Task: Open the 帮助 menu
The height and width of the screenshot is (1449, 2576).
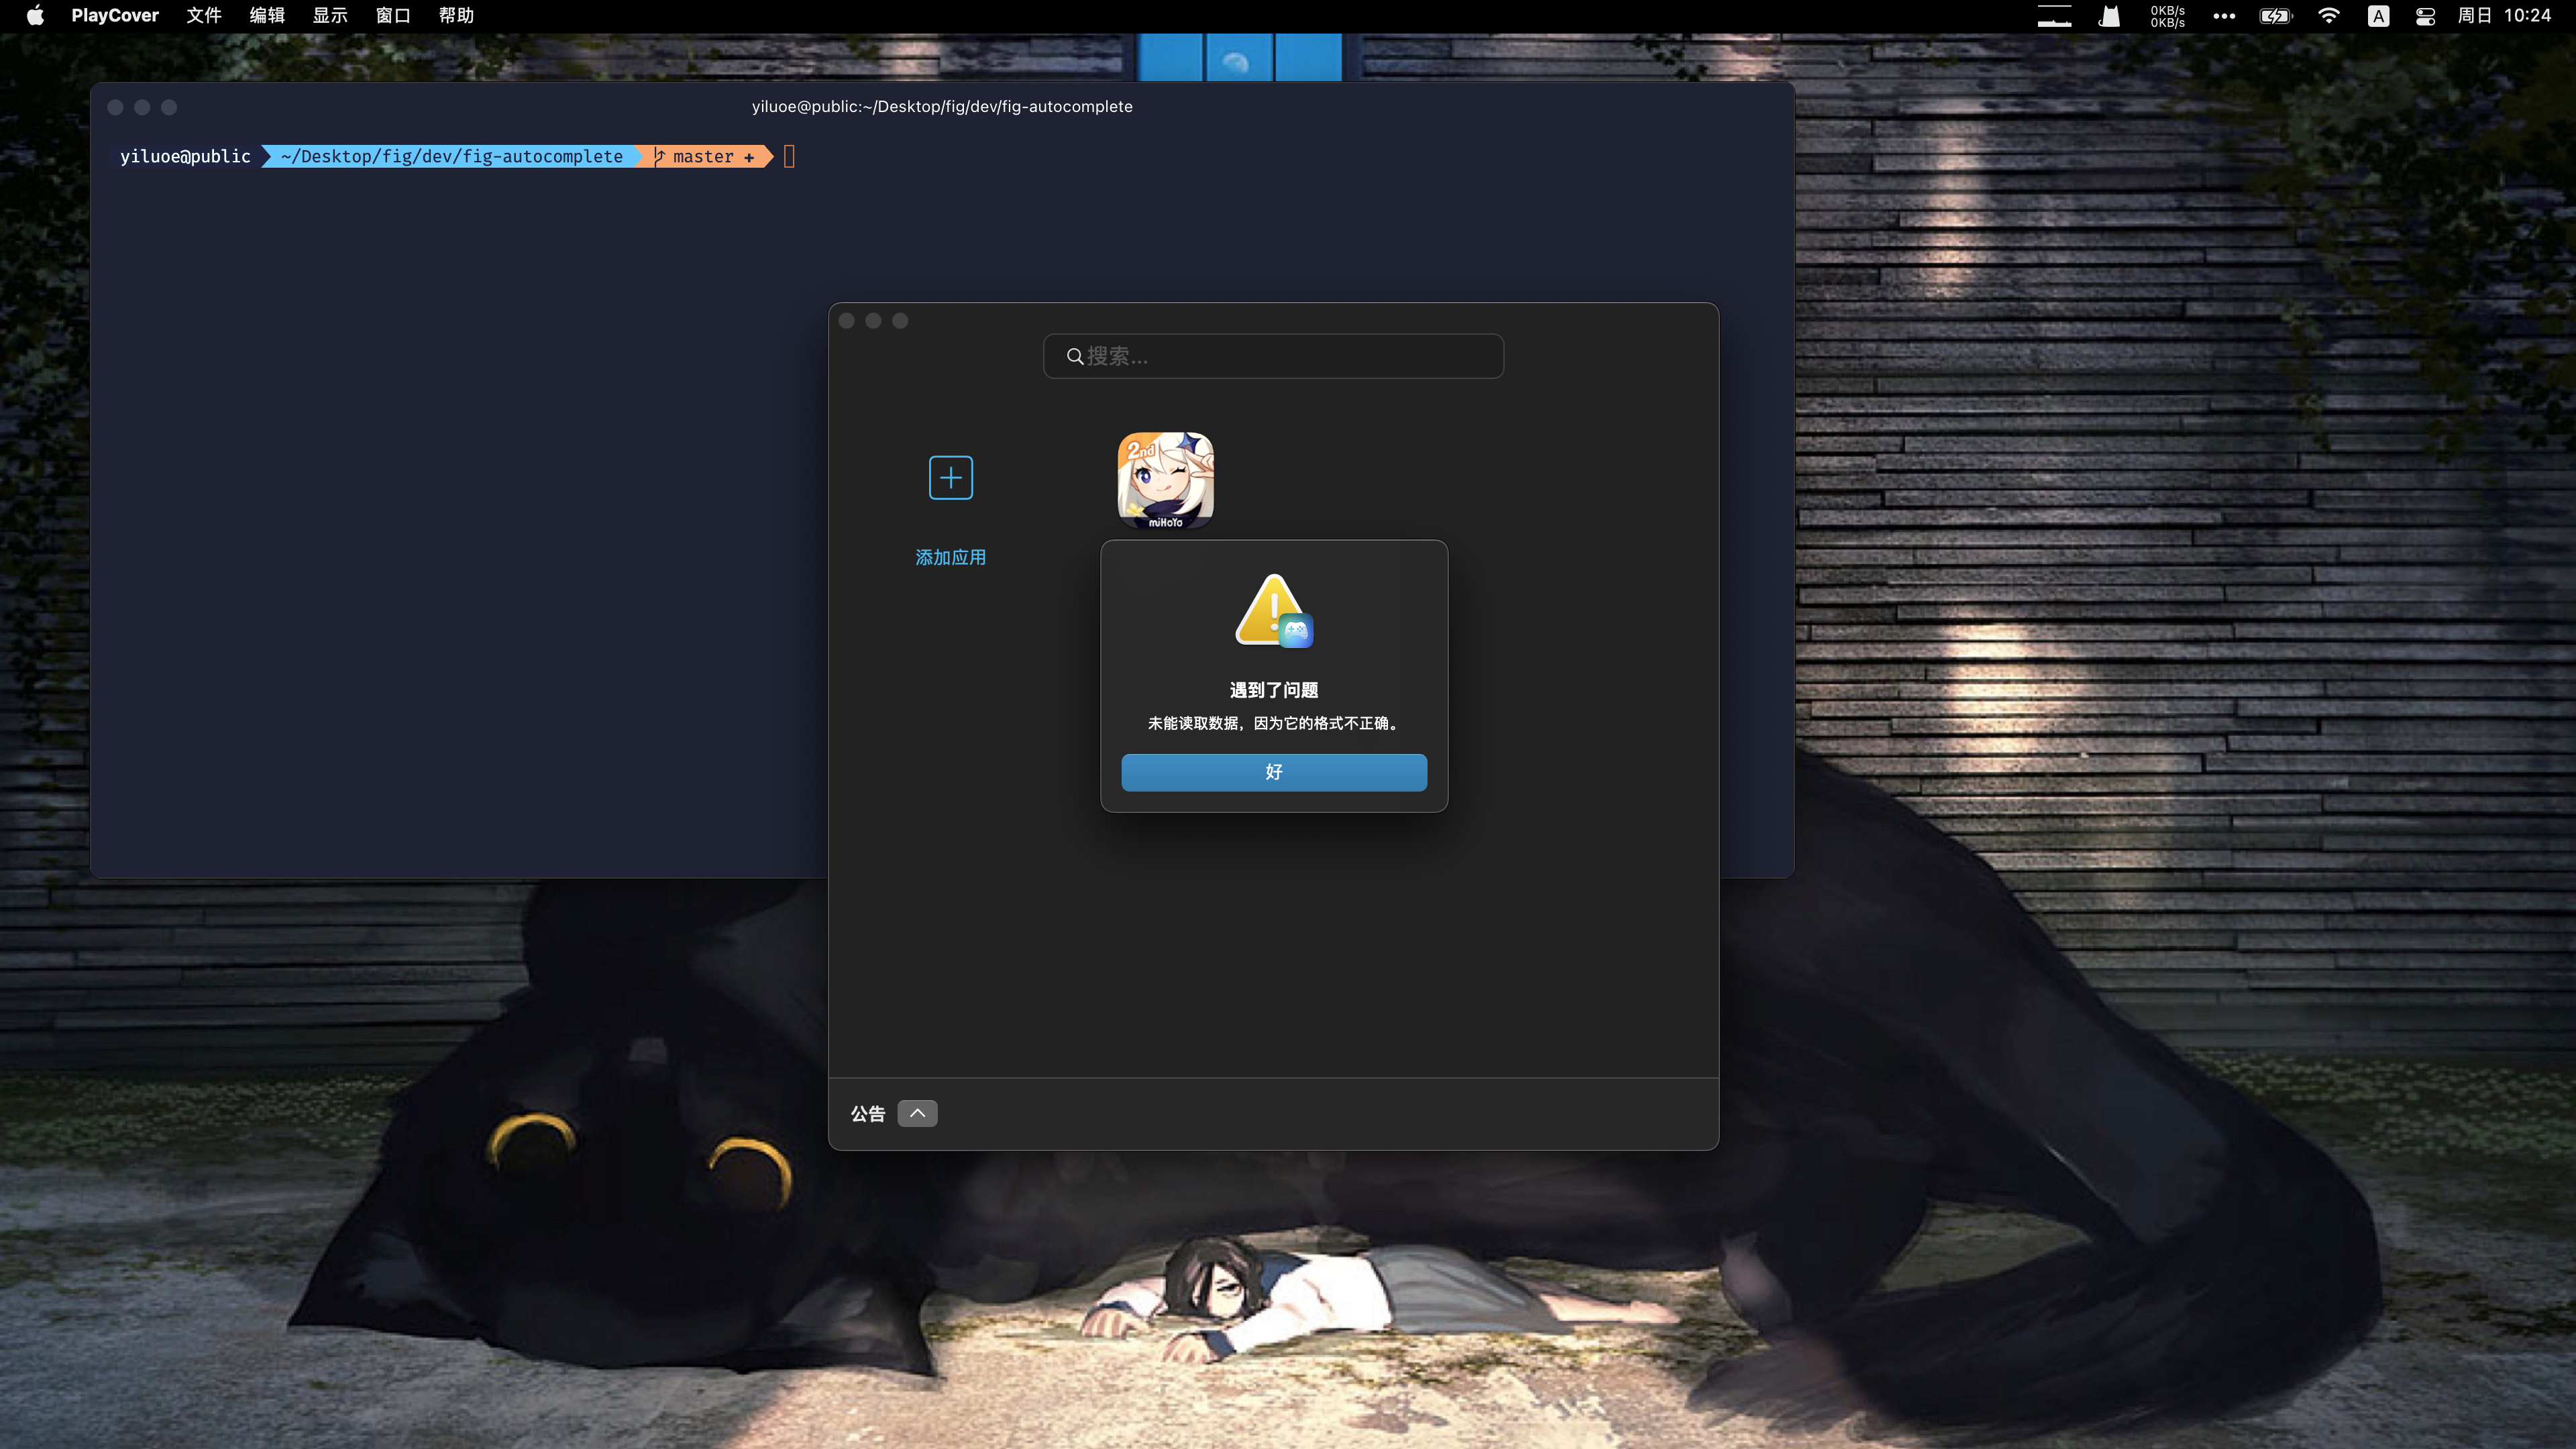Action: pos(455,15)
